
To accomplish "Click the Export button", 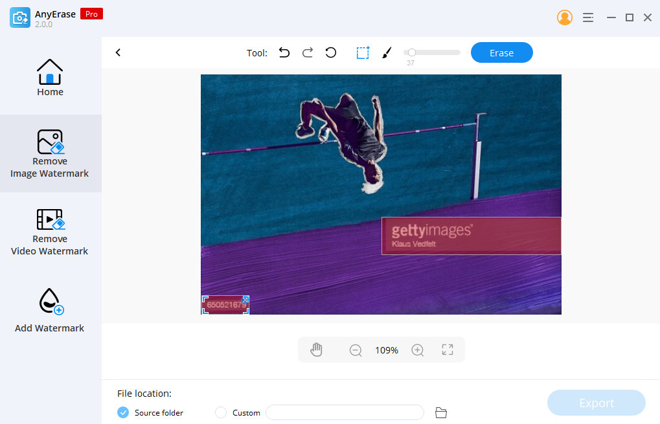I will [x=596, y=403].
